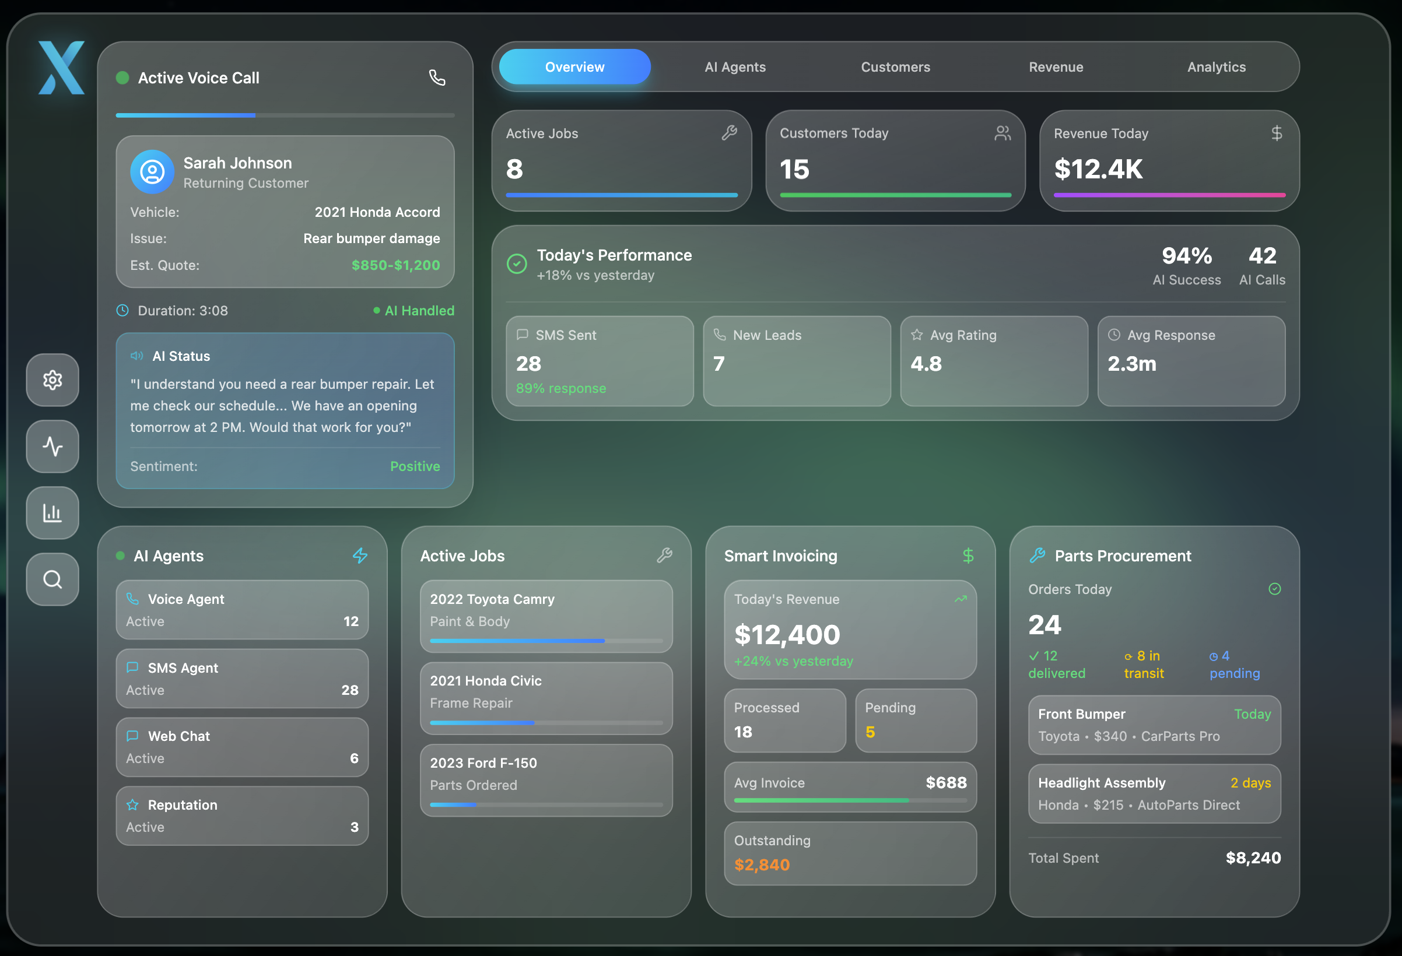
Task: Click the phone icon in Active Voice Call
Action: coord(437,78)
